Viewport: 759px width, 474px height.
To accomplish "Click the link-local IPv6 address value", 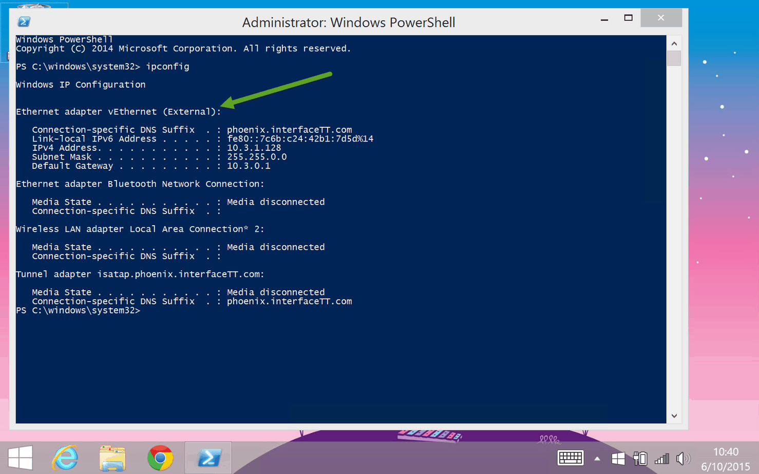I will pyautogui.click(x=300, y=139).
